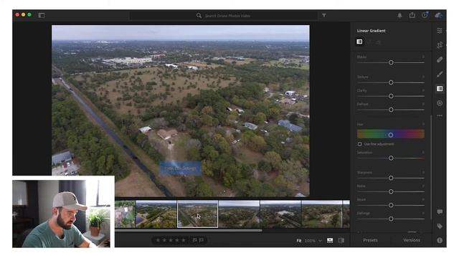Set a three-star rating
Image resolution: width=459 pixels, height=258 pixels.
[171, 240]
